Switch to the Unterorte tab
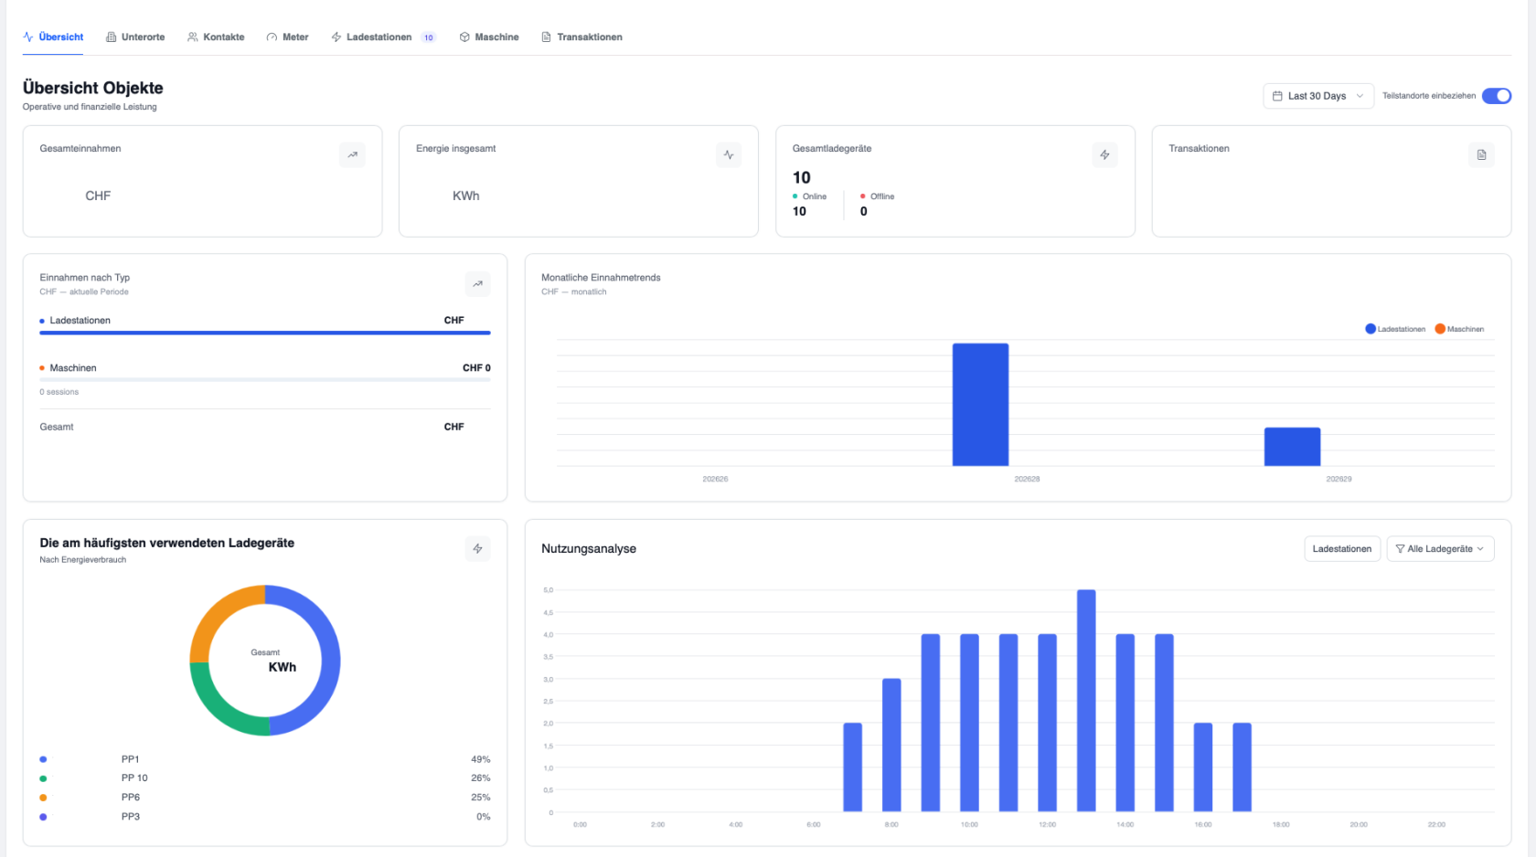Viewport: 1536px width, 857px height. 135,37
